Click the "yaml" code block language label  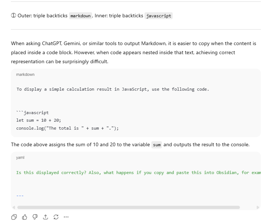(x=20, y=157)
